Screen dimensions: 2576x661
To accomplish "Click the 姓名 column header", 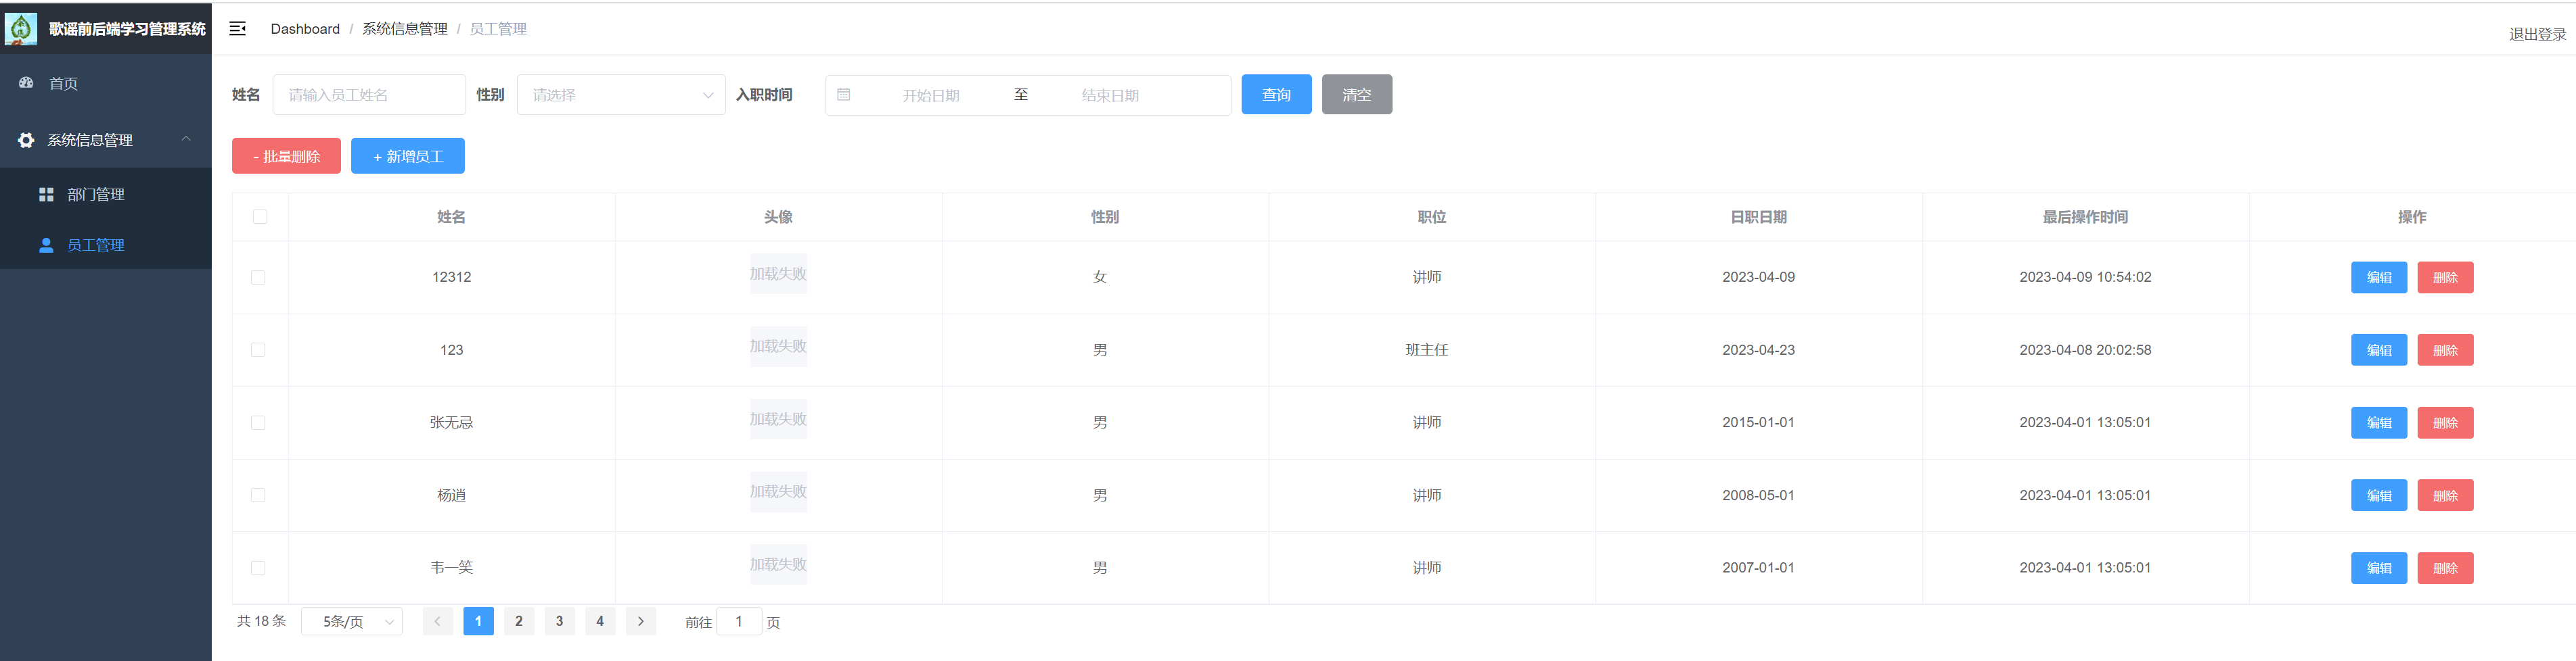I will click(x=451, y=217).
